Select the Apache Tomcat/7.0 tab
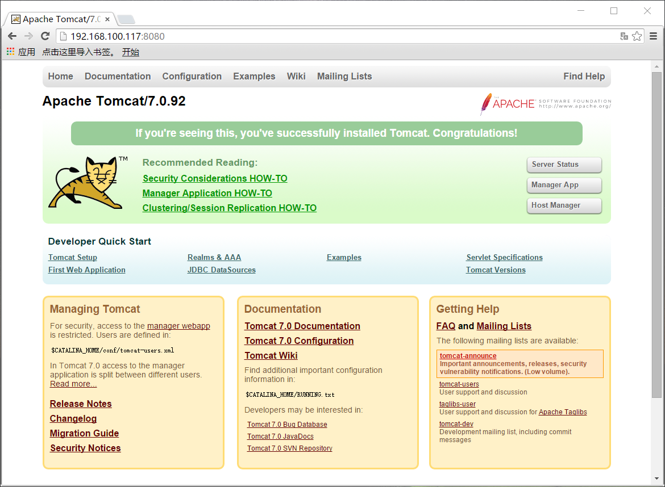The width and height of the screenshot is (665, 487). [61, 19]
